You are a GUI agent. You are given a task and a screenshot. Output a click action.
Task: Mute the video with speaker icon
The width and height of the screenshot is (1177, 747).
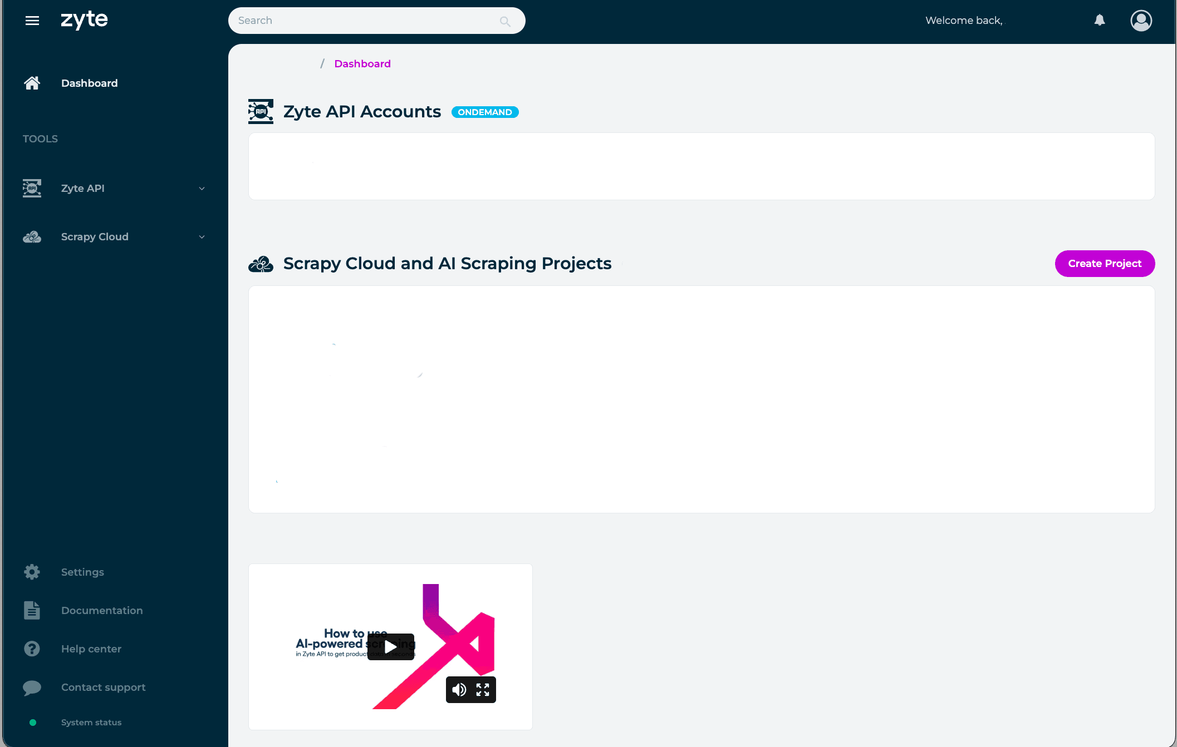(459, 690)
